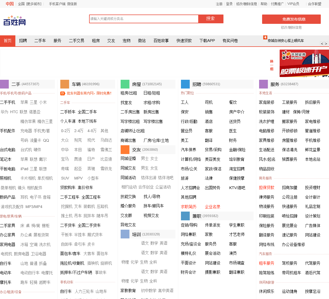Click the orange 车辆 category square icon
329x299 pixels.
click(x=64, y=84)
